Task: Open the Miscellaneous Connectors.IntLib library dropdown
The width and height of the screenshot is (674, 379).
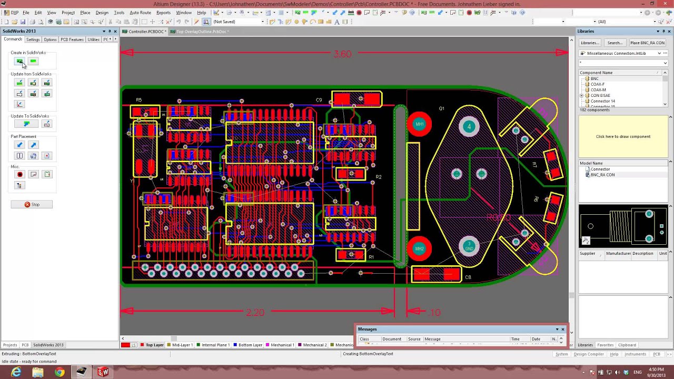Action: pos(659,53)
